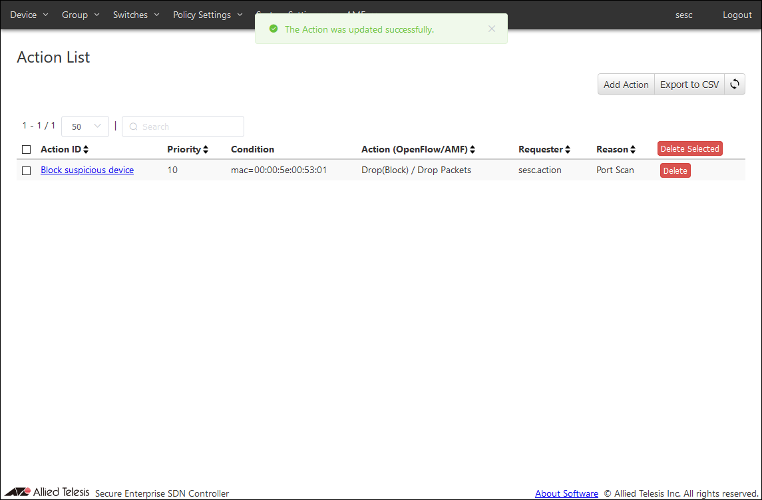Click the Drop(Block) / Drop Packets cell

[416, 170]
